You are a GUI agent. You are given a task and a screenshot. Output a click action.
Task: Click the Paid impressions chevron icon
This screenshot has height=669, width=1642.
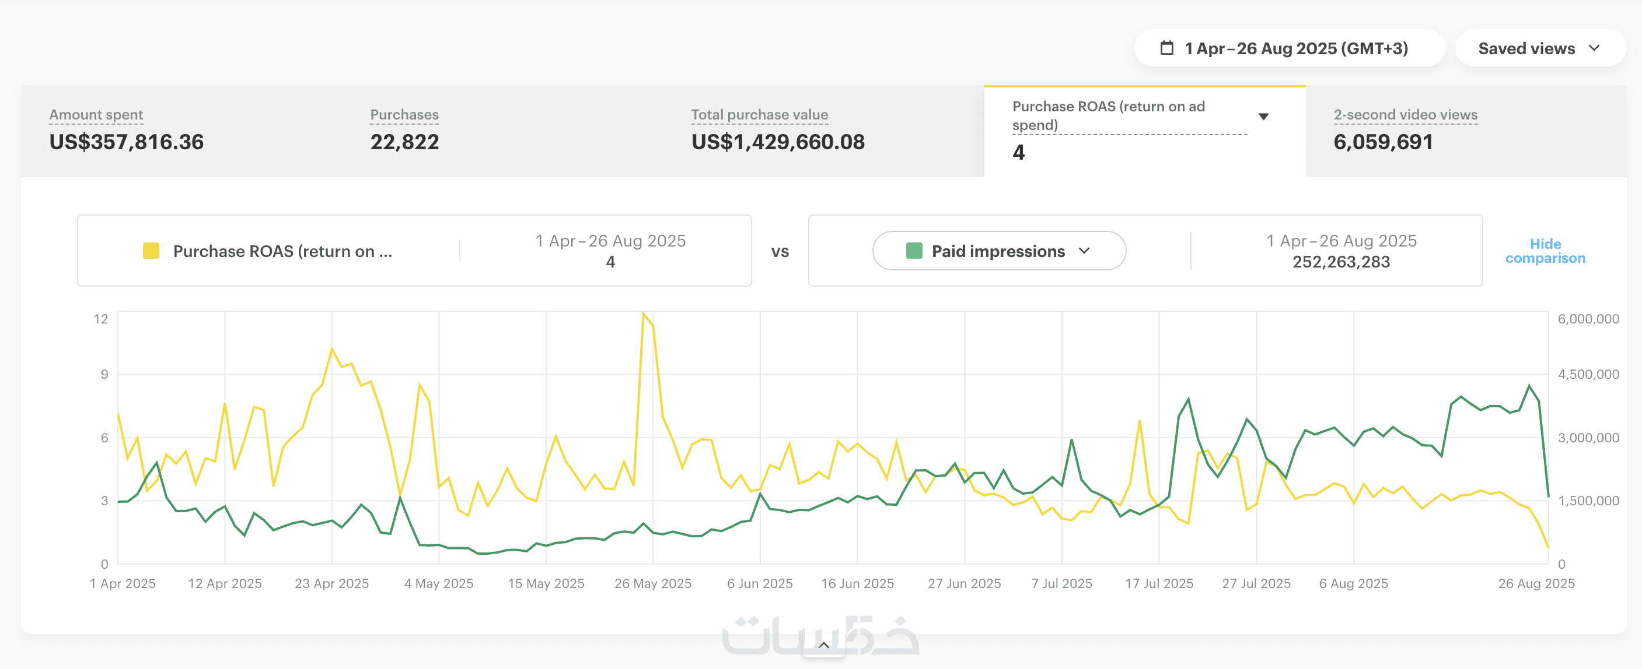pyautogui.click(x=1084, y=251)
